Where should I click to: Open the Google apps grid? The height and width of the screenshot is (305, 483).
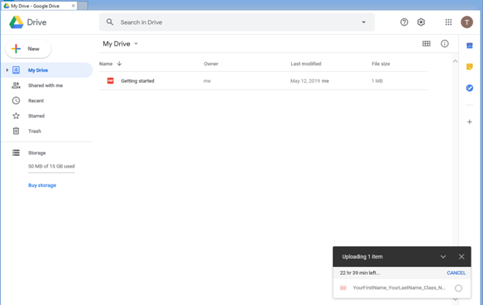pos(448,22)
